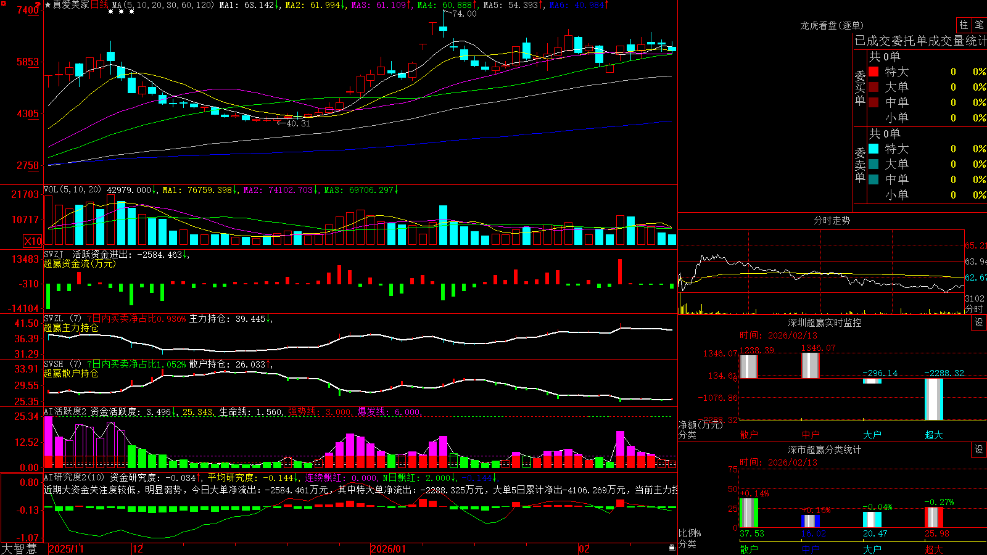Open 设 settings for 深圳超赢实时监控
987x555 pixels.
click(979, 323)
